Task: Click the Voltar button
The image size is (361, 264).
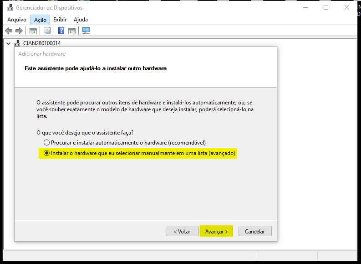Action: [182, 232]
